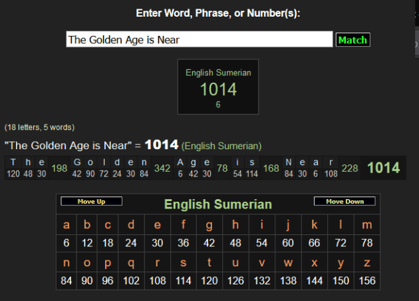Click the word total 198 for 'The'

(59, 168)
